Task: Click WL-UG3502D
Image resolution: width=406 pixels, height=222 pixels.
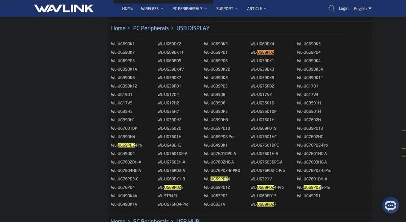Action: 169,128
